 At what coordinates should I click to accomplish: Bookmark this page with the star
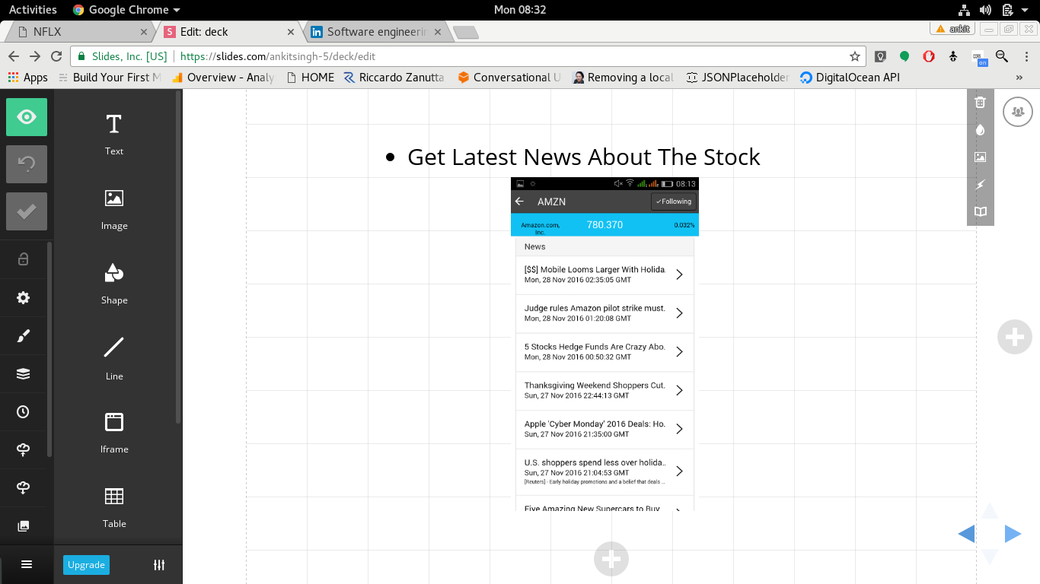[x=855, y=56]
